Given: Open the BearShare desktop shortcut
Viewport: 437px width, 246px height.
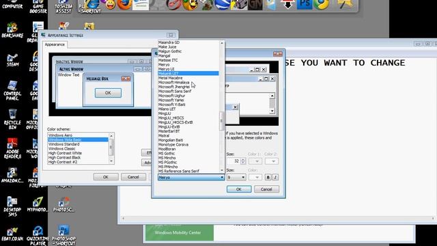Looking at the screenshot, I should [x=12, y=30].
